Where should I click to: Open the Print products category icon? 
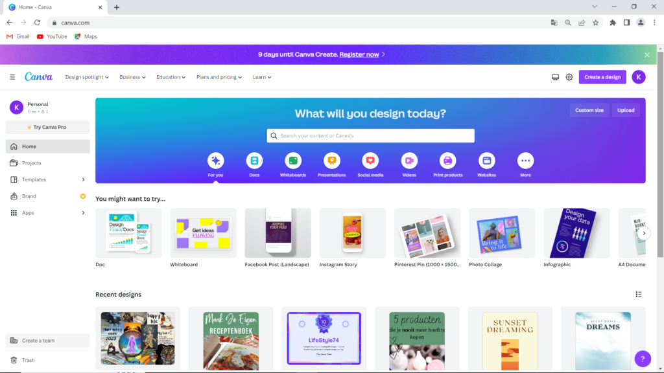point(447,161)
